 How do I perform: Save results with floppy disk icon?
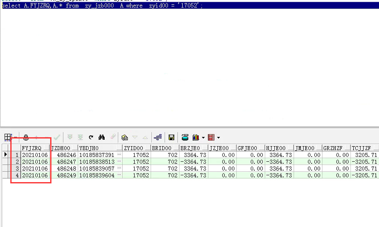tap(171, 137)
